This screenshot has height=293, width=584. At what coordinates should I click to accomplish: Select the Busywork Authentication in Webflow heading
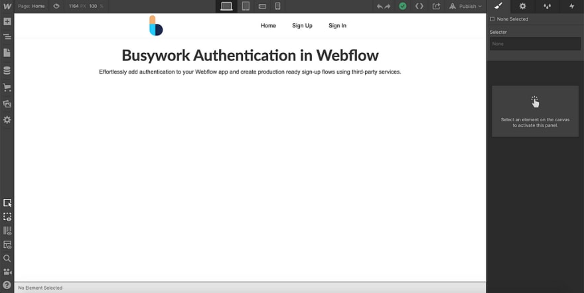pos(250,56)
